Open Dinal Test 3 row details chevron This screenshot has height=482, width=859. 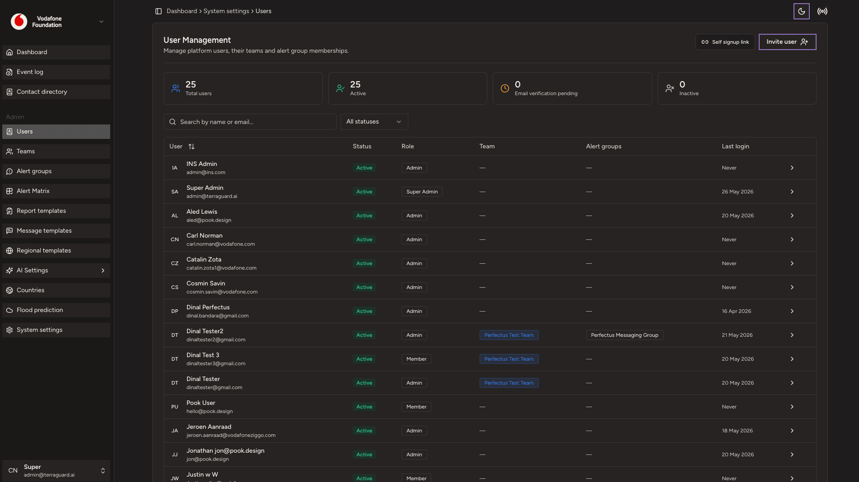click(x=792, y=359)
